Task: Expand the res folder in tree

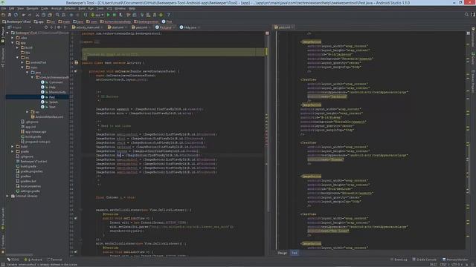Action: click(28, 112)
